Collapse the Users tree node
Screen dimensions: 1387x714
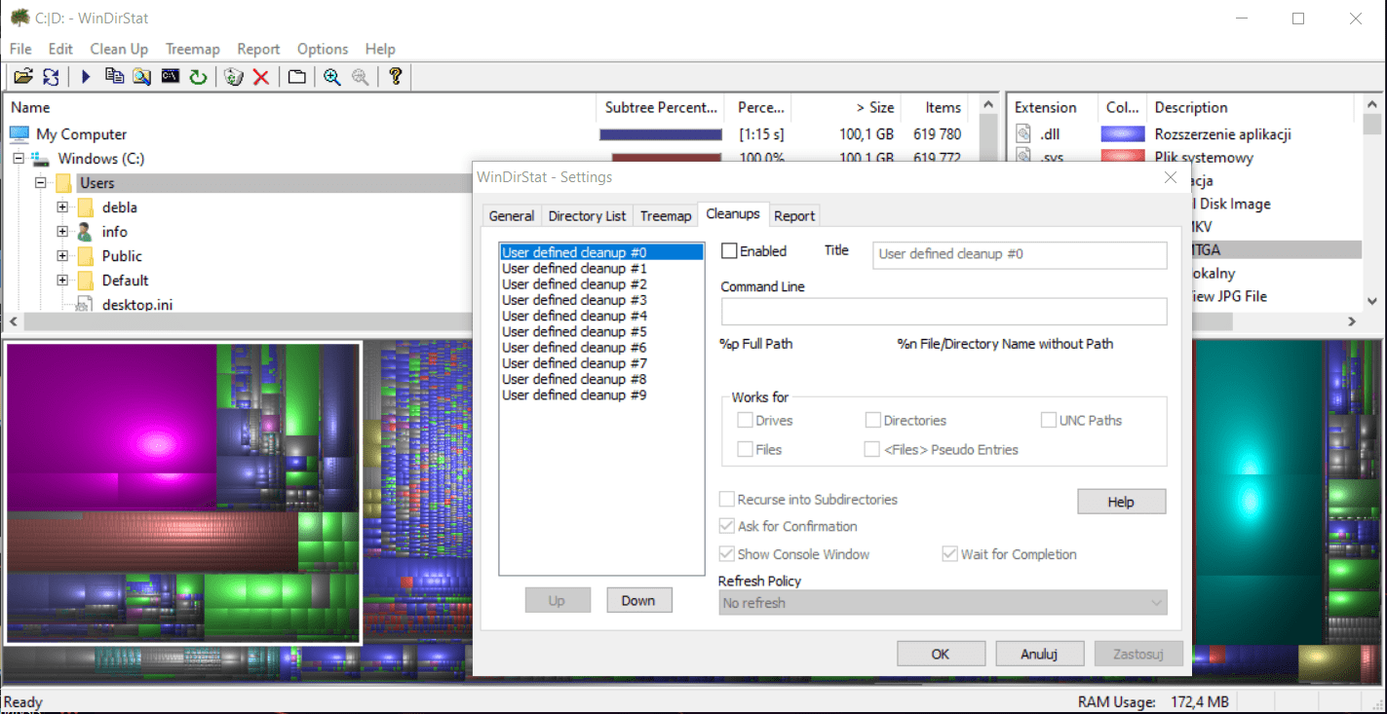[x=41, y=183]
